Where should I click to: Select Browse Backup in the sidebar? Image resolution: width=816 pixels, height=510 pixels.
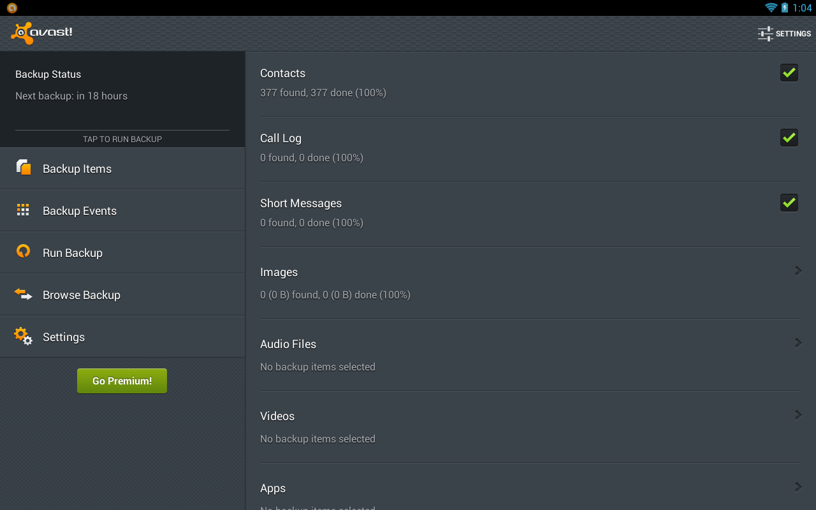[82, 295]
